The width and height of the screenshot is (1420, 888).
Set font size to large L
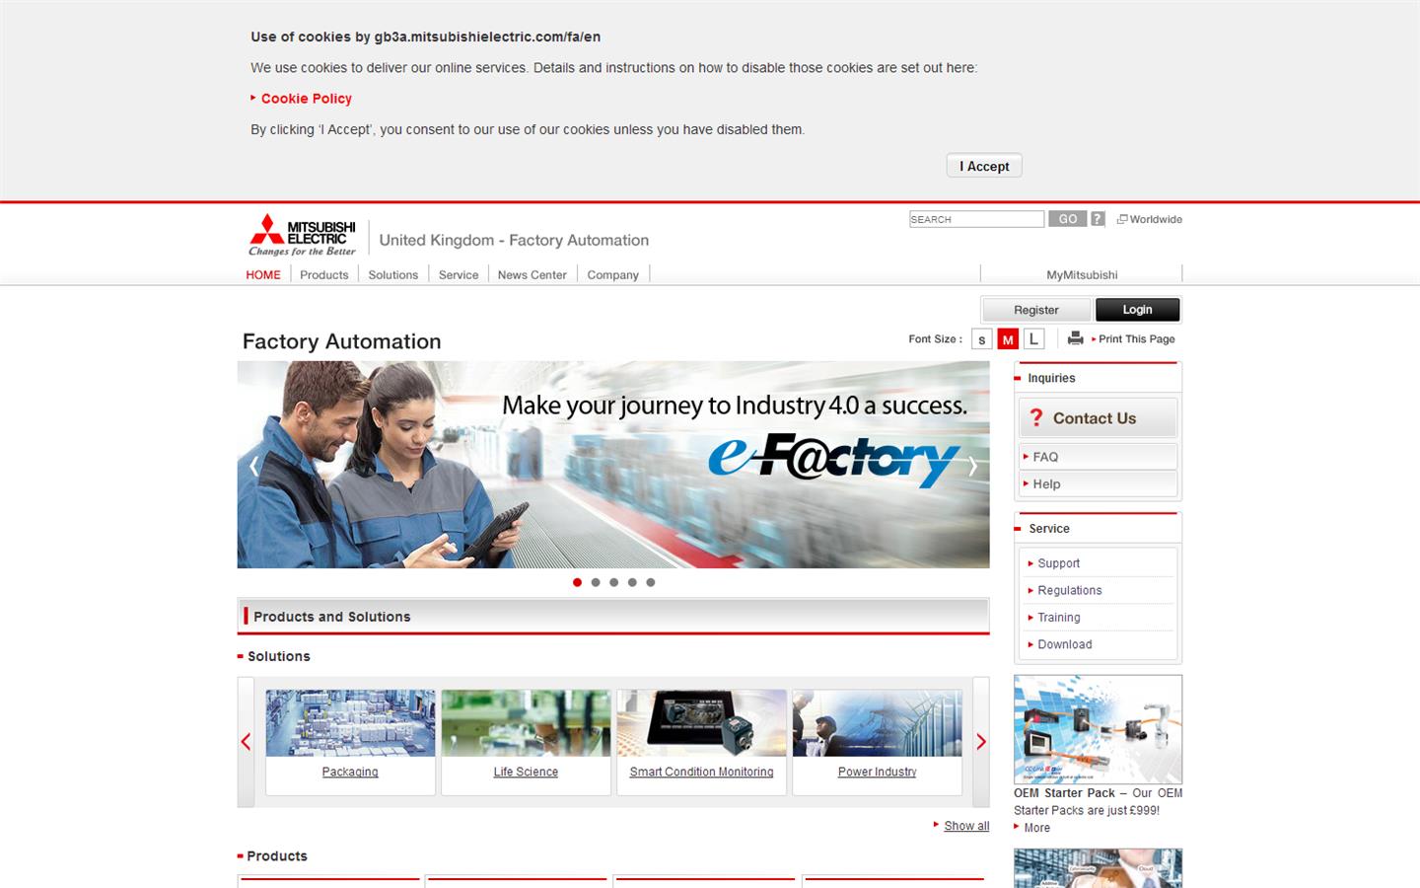pyautogui.click(x=1032, y=339)
